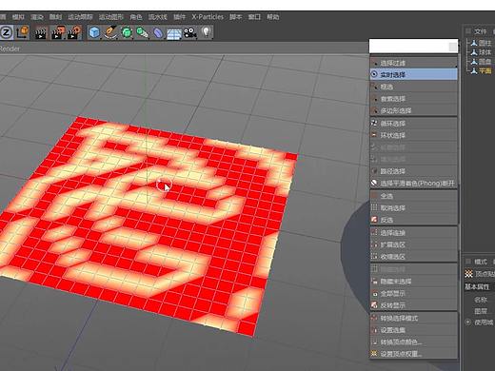495x371 pixels.
Task: Select the first object tree row 圆柱
Action: (485, 43)
